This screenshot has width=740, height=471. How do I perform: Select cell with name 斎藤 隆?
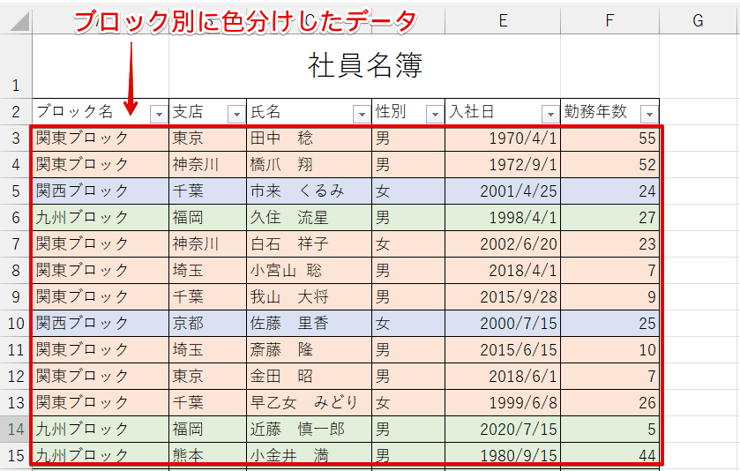(309, 349)
